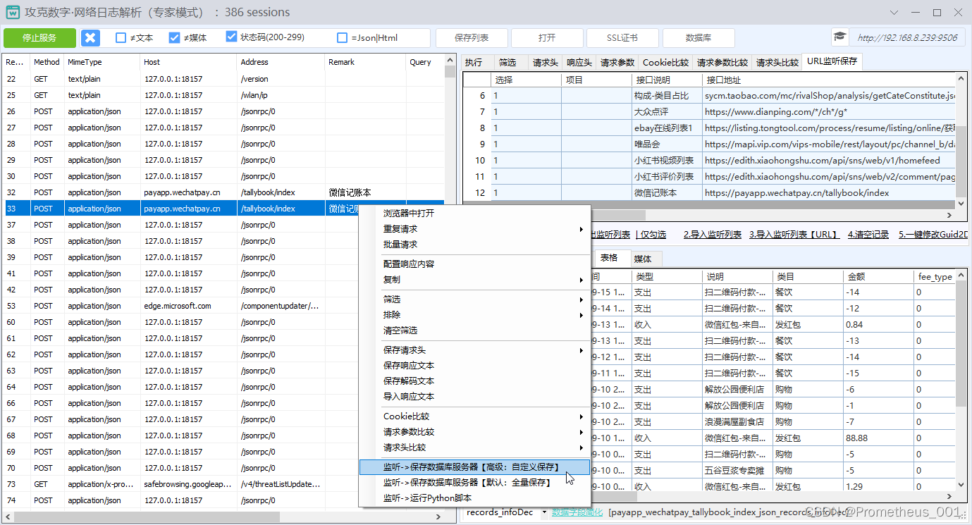Click the green 停止服务 button
This screenshot has height=525, width=972.
(39, 38)
